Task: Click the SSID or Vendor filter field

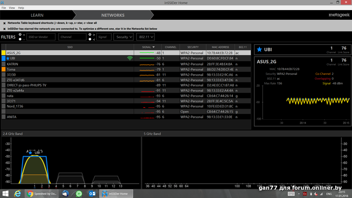Action: click(41, 37)
